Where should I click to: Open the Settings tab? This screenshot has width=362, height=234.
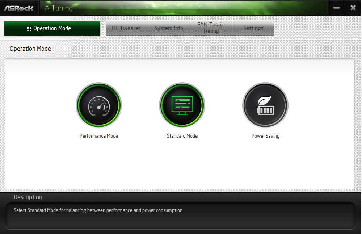point(253,28)
